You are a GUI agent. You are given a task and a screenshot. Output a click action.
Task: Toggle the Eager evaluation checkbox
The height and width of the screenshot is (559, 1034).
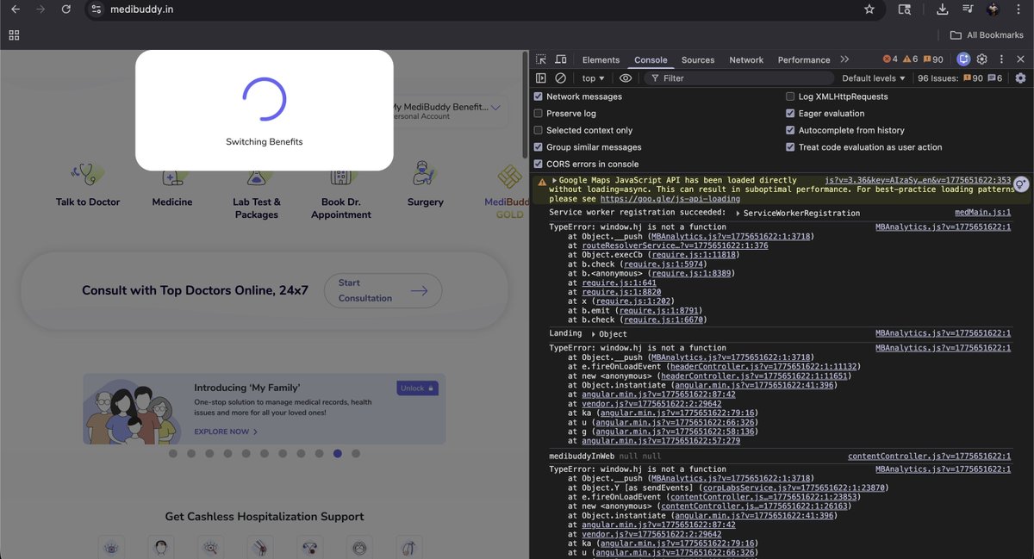(790, 113)
